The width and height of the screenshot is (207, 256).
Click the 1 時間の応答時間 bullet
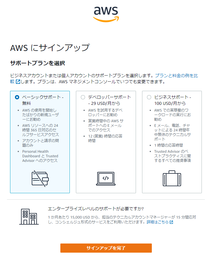coord(169,145)
